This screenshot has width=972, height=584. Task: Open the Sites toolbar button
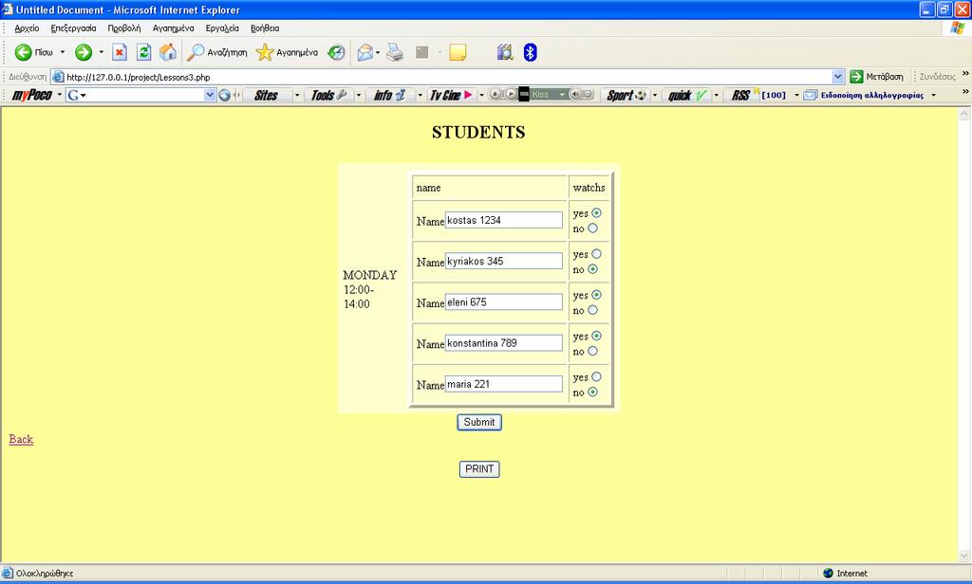pyautogui.click(x=266, y=95)
